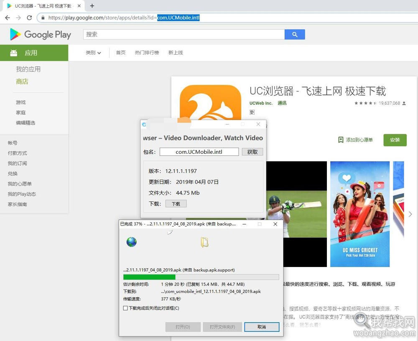Click the version text 12.11.1.1197
Image resolution: width=418 pixels, height=341 pixels.
click(x=181, y=171)
